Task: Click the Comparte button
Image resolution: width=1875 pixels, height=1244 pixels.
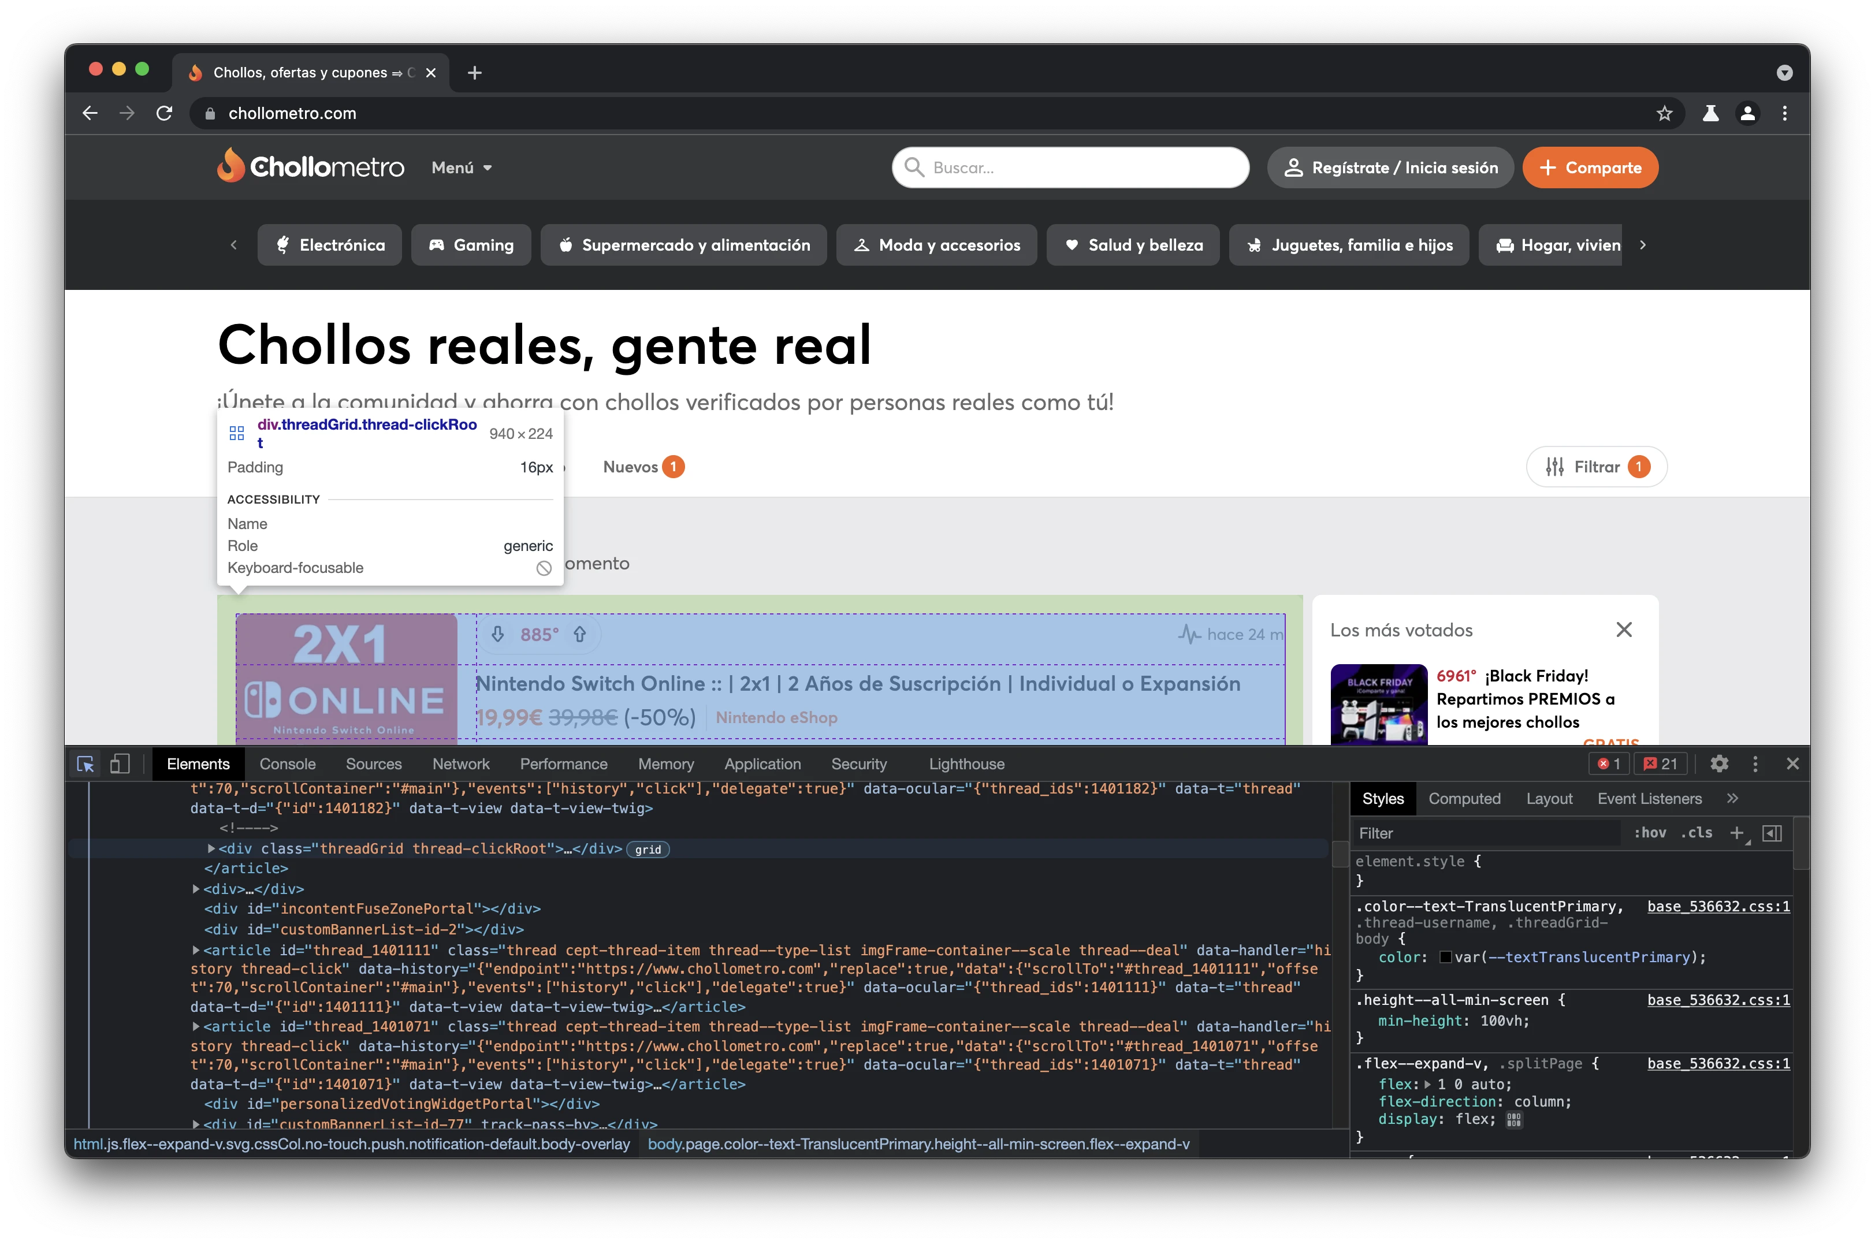Action: [1589, 167]
